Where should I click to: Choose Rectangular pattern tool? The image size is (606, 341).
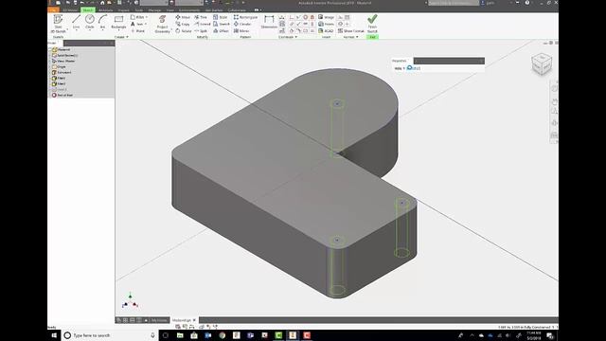point(245,17)
